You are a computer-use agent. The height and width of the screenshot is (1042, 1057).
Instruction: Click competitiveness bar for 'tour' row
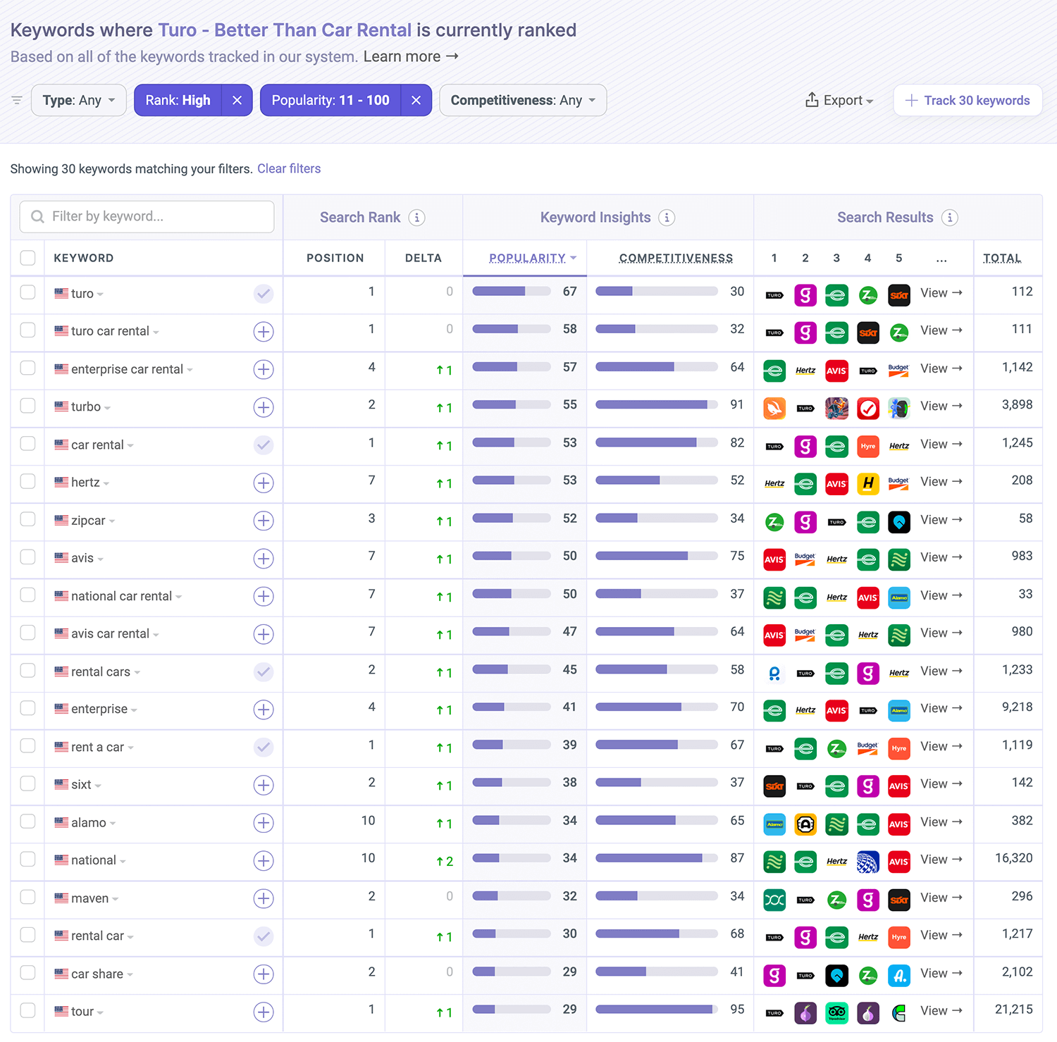[657, 1009]
